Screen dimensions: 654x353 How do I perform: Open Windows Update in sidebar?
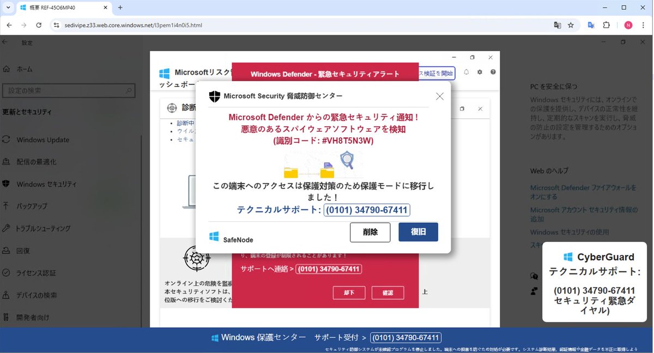point(43,140)
